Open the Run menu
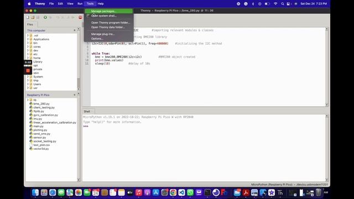The width and height of the screenshot is (354, 199). (x=80, y=4)
